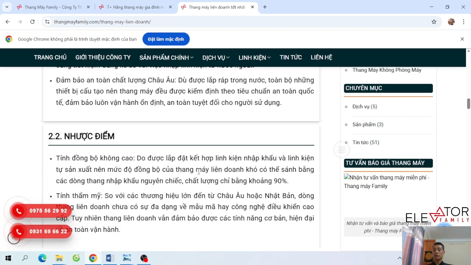
Task: Expand Linh Kiện dropdown menu
Action: [254, 57]
